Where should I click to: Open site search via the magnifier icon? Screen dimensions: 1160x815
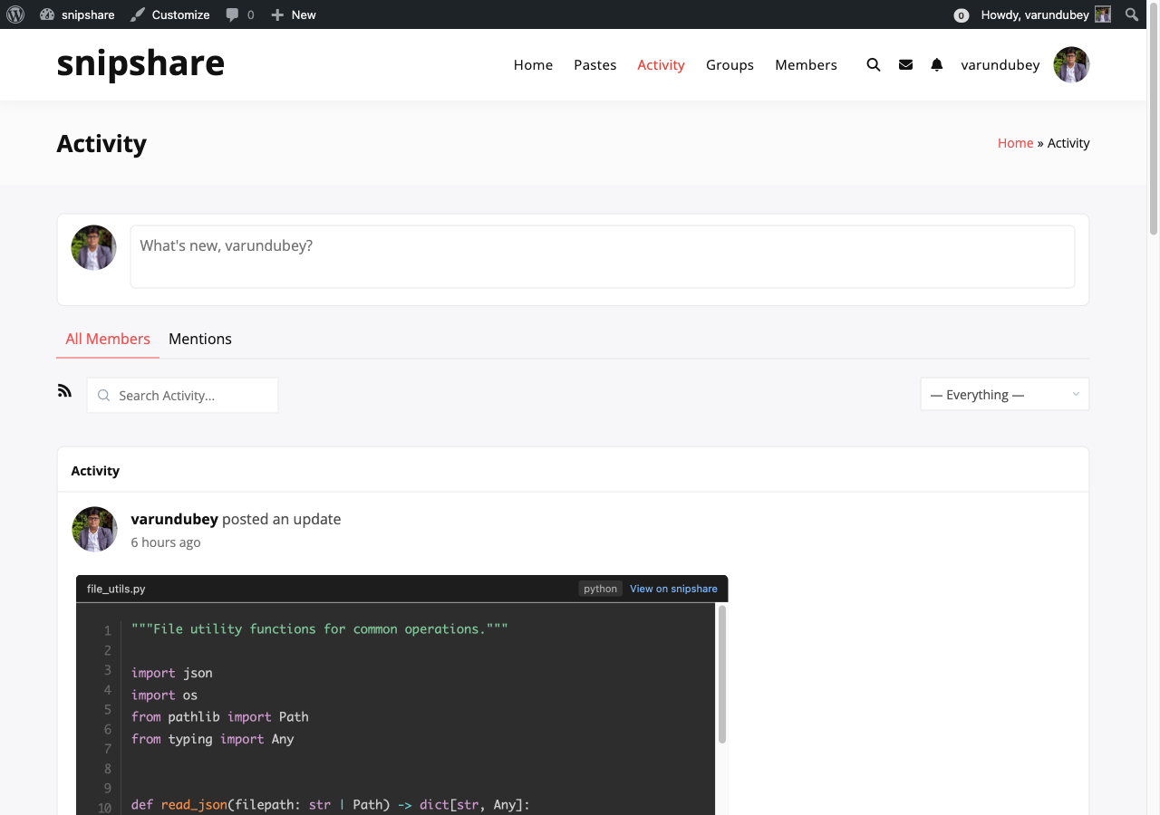coord(873,64)
